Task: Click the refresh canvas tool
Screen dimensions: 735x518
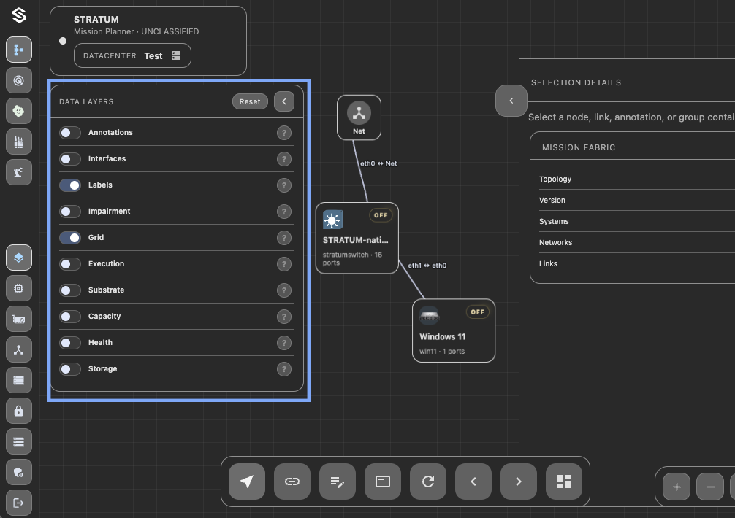Action: [428, 482]
